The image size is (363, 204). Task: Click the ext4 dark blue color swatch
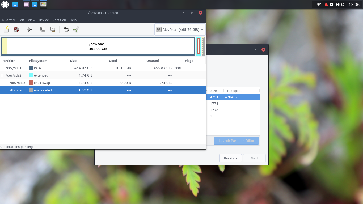(x=31, y=68)
